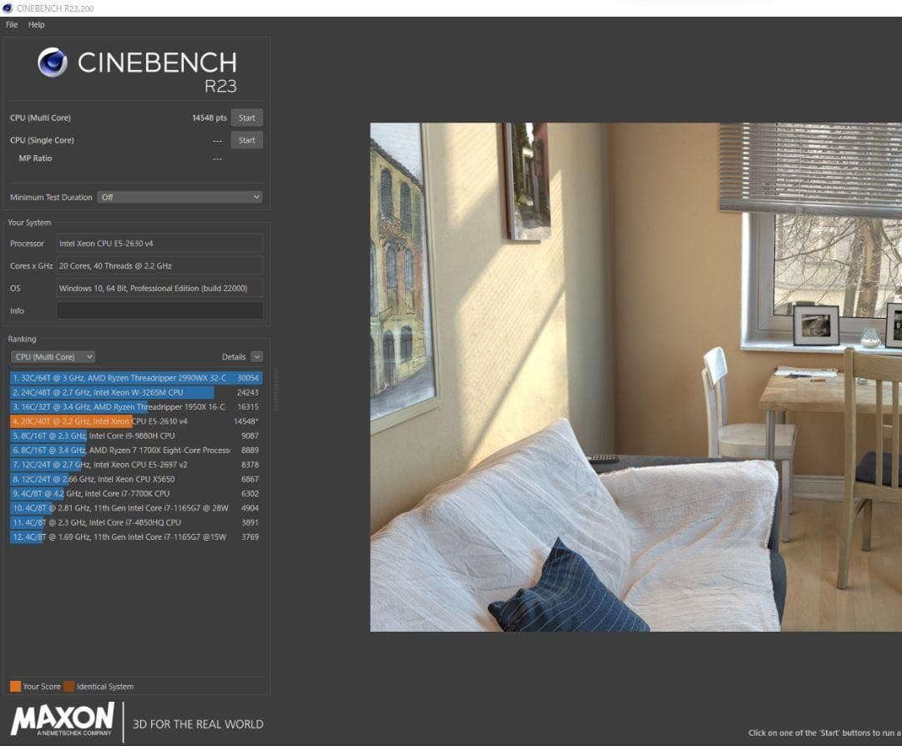The height and width of the screenshot is (746, 902).
Task: Start the CPU Single Core test
Action: click(246, 140)
